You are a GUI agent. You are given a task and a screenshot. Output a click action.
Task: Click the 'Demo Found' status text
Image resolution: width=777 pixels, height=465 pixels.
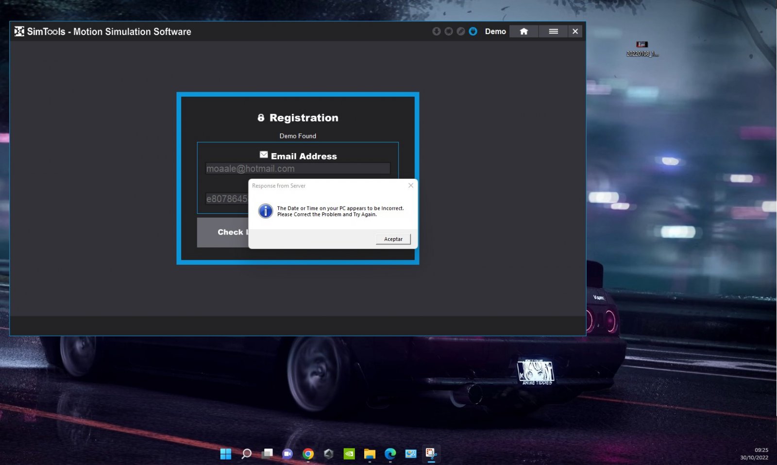coord(298,136)
